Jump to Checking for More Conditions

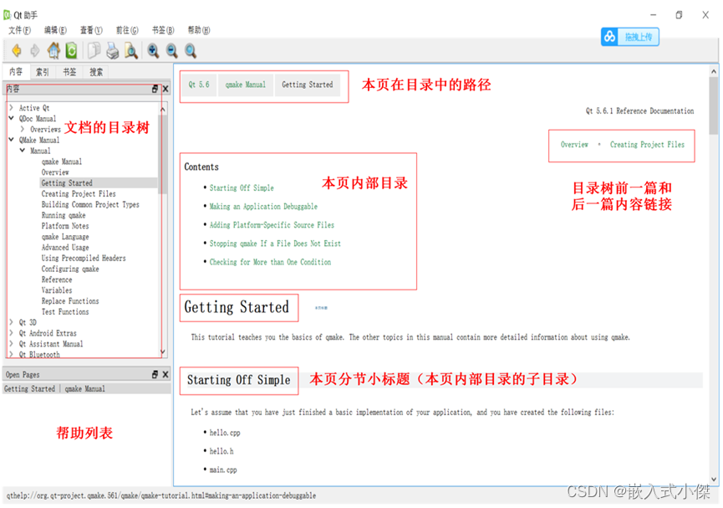(270, 262)
